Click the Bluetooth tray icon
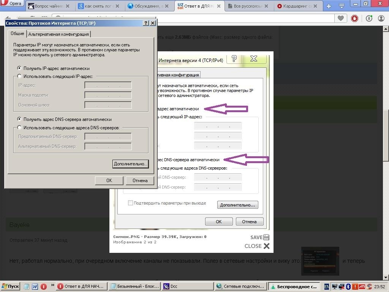389x292 pixels. pyautogui.click(x=348, y=287)
